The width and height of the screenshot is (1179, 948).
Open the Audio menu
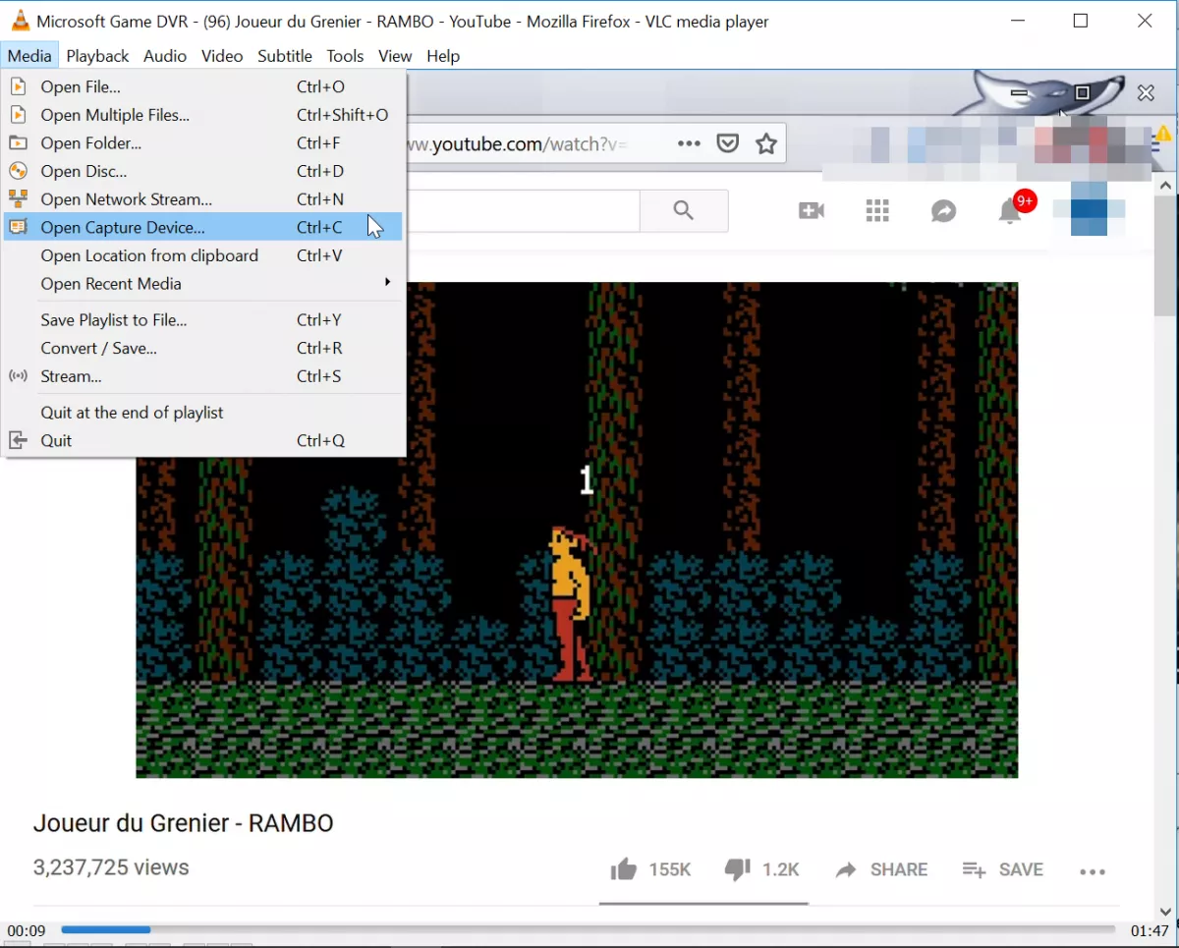pyautogui.click(x=165, y=56)
